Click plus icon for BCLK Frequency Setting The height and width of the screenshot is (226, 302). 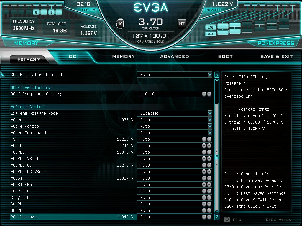point(204,94)
